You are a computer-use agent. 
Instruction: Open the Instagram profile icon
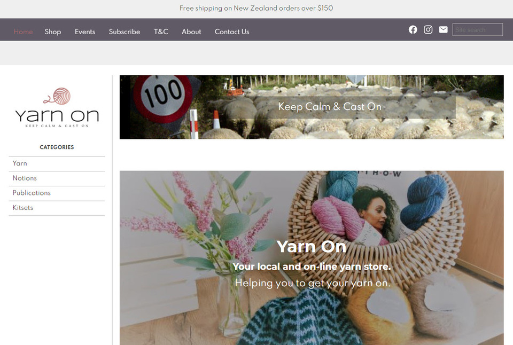click(x=428, y=30)
